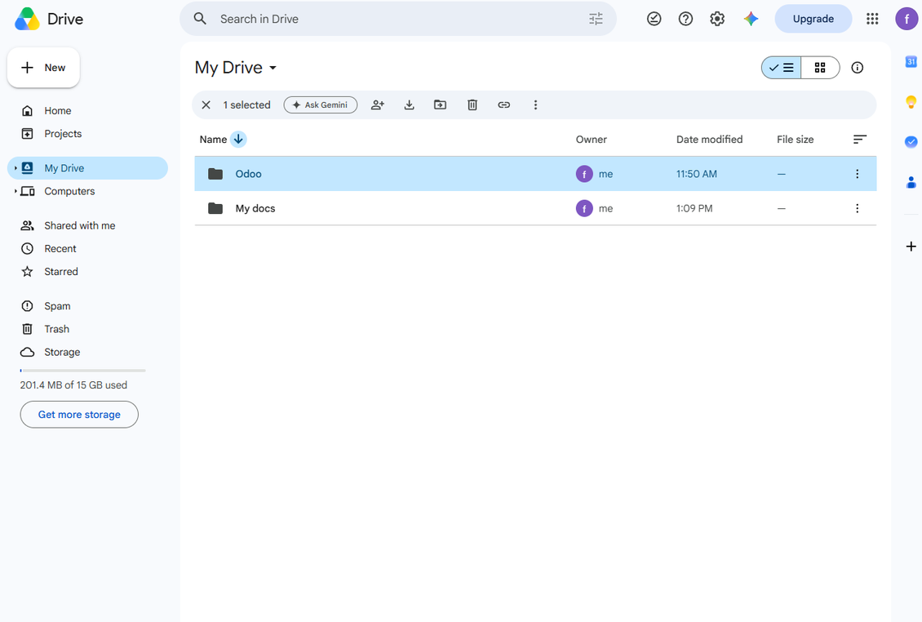The width and height of the screenshot is (922, 622).
Task: Open Starred items
Action: pyautogui.click(x=60, y=271)
